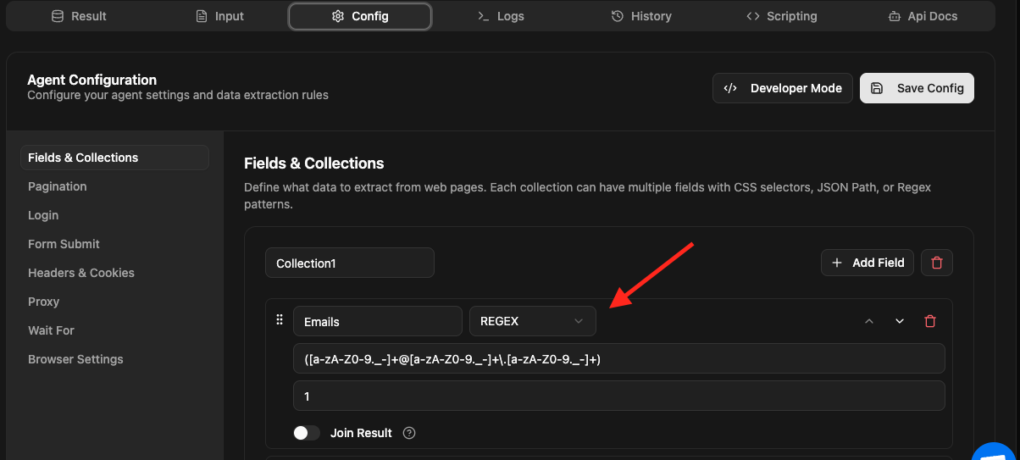Enable Developer Mode
Viewport: 1020px width, 460px height.
[x=783, y=88]
